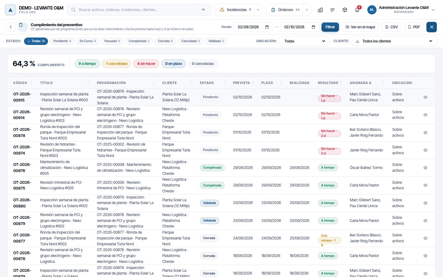Open the Órdenes section
The image size is (443, 277).
coord(285,10)
